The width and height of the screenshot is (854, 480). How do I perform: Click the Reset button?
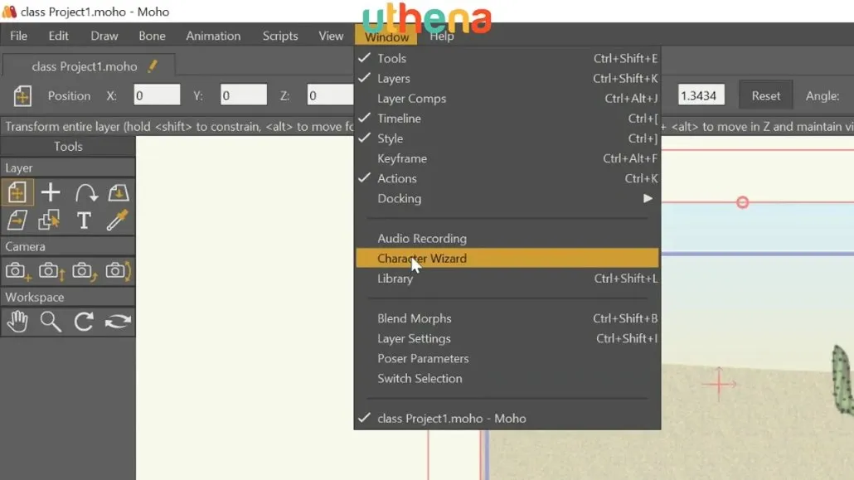click(766, 96)
